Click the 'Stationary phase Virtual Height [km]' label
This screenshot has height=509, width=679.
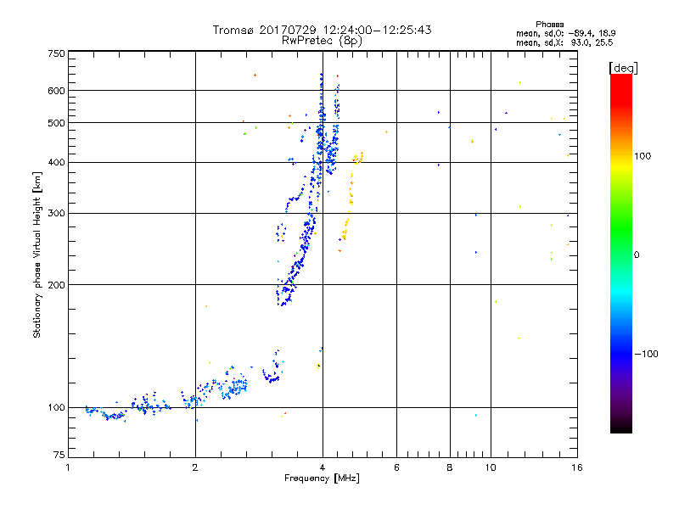(x=37, y=255)
